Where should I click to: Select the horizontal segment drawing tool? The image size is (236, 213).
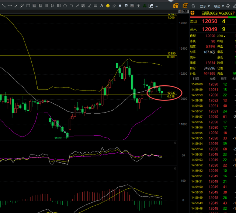[10, 6]
